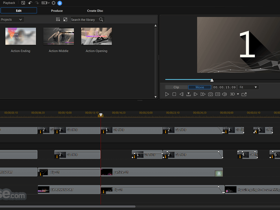
Task: Click the 00;00;30;00 ruler mark
Action: pyautogui.click(x=226, y=113)
